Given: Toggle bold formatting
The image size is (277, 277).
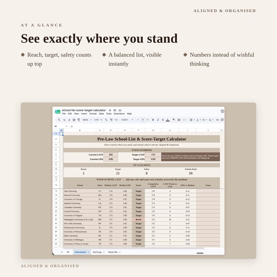Looking at the screenshot, I should (153, 120).
